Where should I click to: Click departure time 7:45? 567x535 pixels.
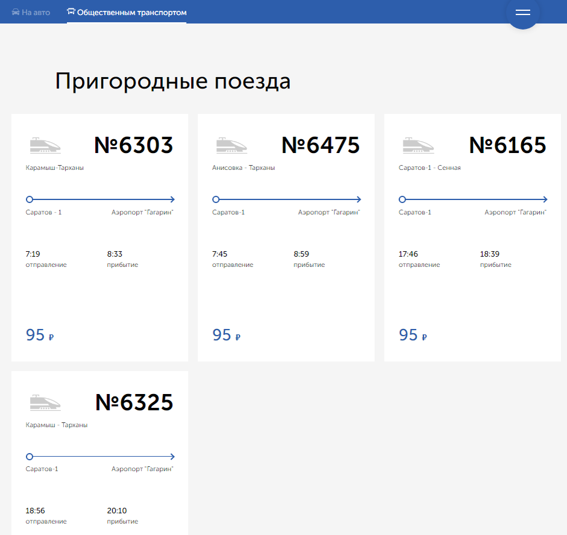pos(219,254)
